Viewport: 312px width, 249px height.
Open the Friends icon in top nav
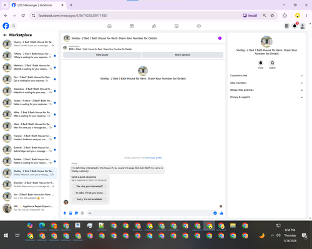(154, 26)
